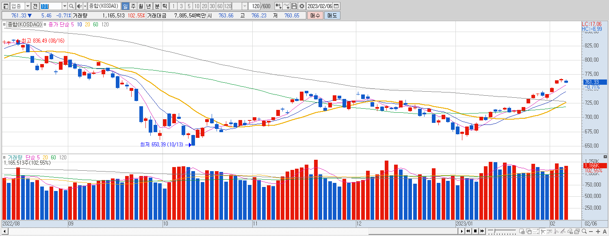This screenshot has width=609, height=236.
Task: Click the left scroll arrow of chart scrollbar
Action: pos(4,231)
